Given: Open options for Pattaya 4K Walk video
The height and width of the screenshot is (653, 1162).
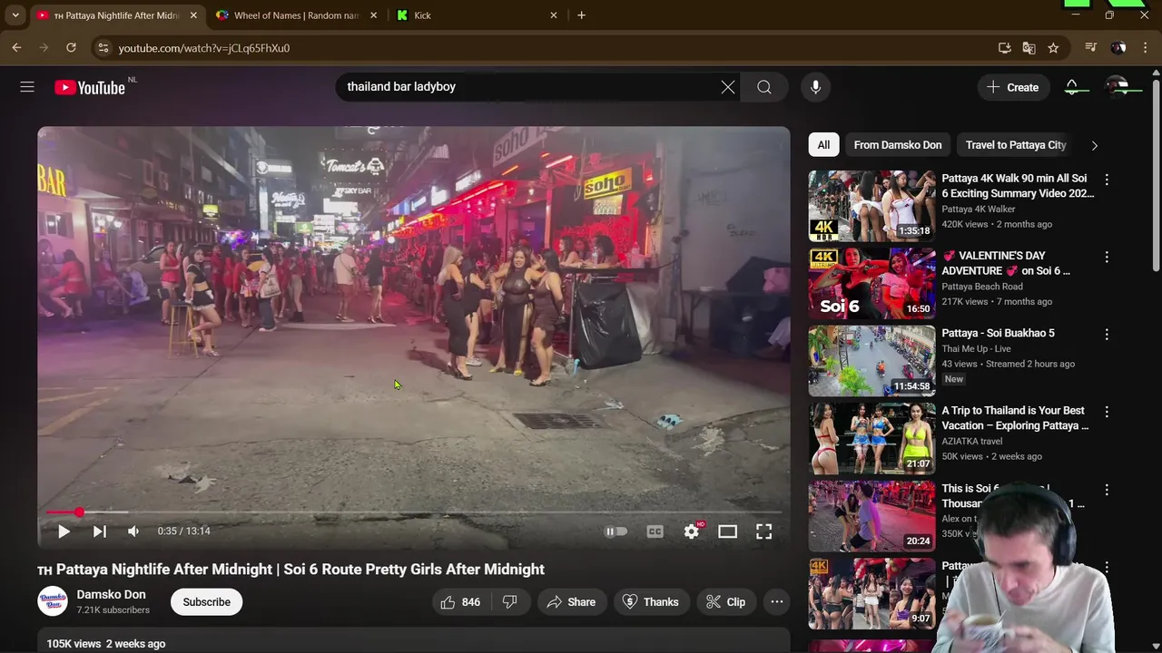Looking at the screenshot, I should click(1107, 180).
